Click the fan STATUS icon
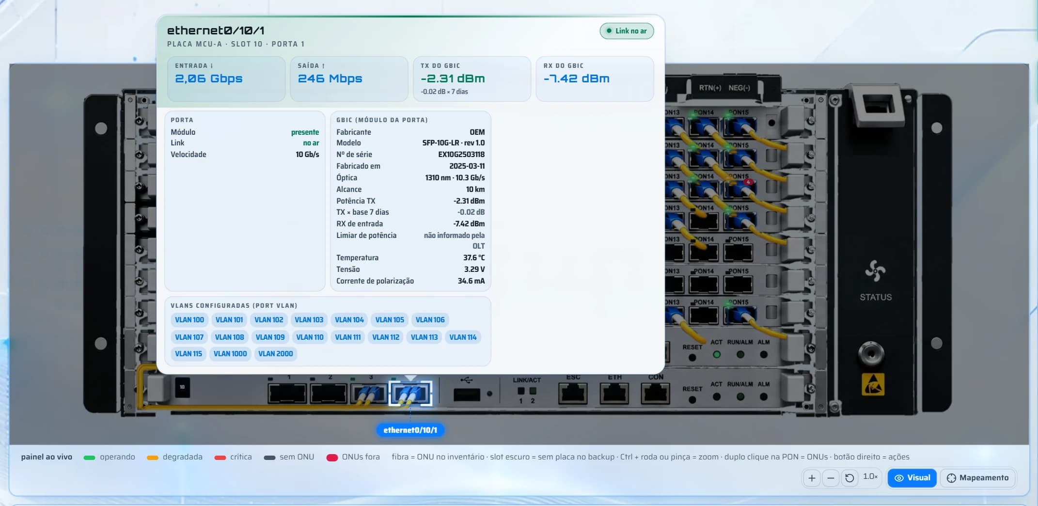Viewport: 1038px width, 506px height. pyautogui.click(x=875, y=271)
